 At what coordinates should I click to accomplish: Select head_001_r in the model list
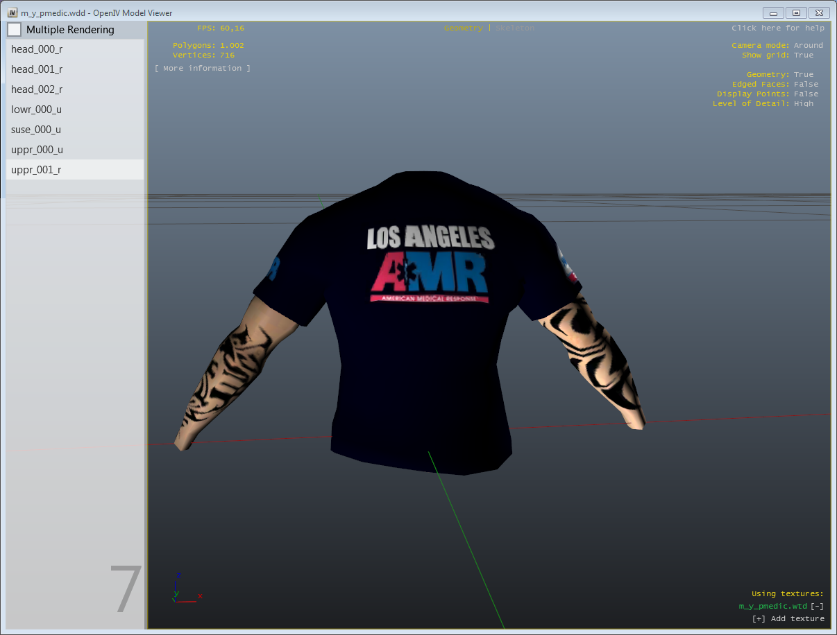click(37, 69)
